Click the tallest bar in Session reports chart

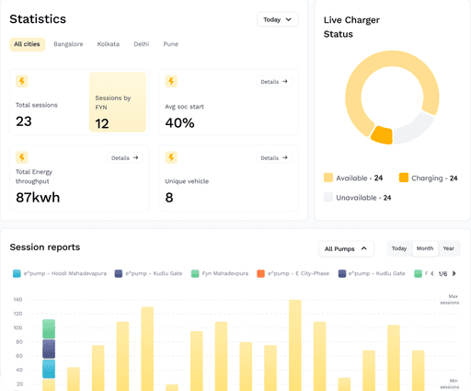pyautogui.click(x=295, y=345)
